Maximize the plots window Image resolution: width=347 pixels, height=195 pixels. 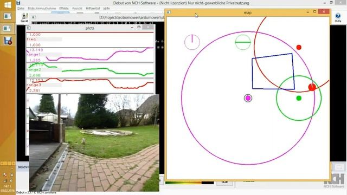139,27
